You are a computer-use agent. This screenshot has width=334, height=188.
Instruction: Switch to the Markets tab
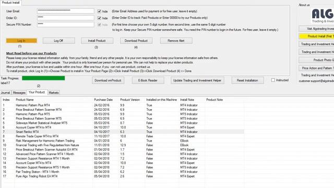tap(53, 92)
